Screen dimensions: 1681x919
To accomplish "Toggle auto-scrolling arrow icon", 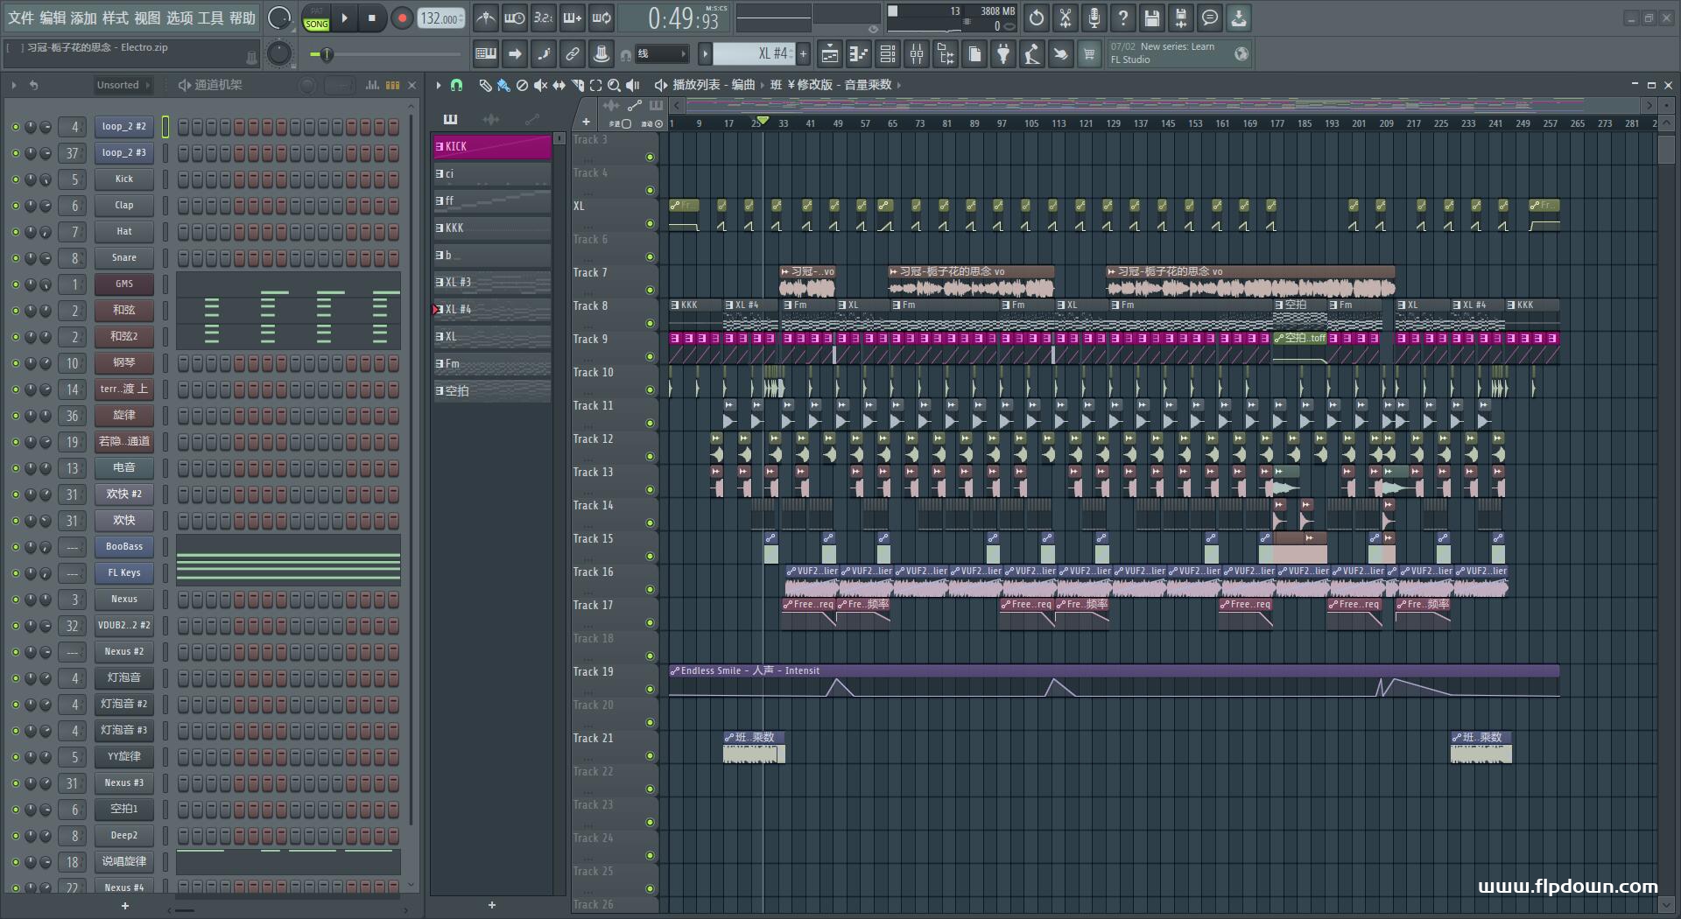I will tap(515, 54).
